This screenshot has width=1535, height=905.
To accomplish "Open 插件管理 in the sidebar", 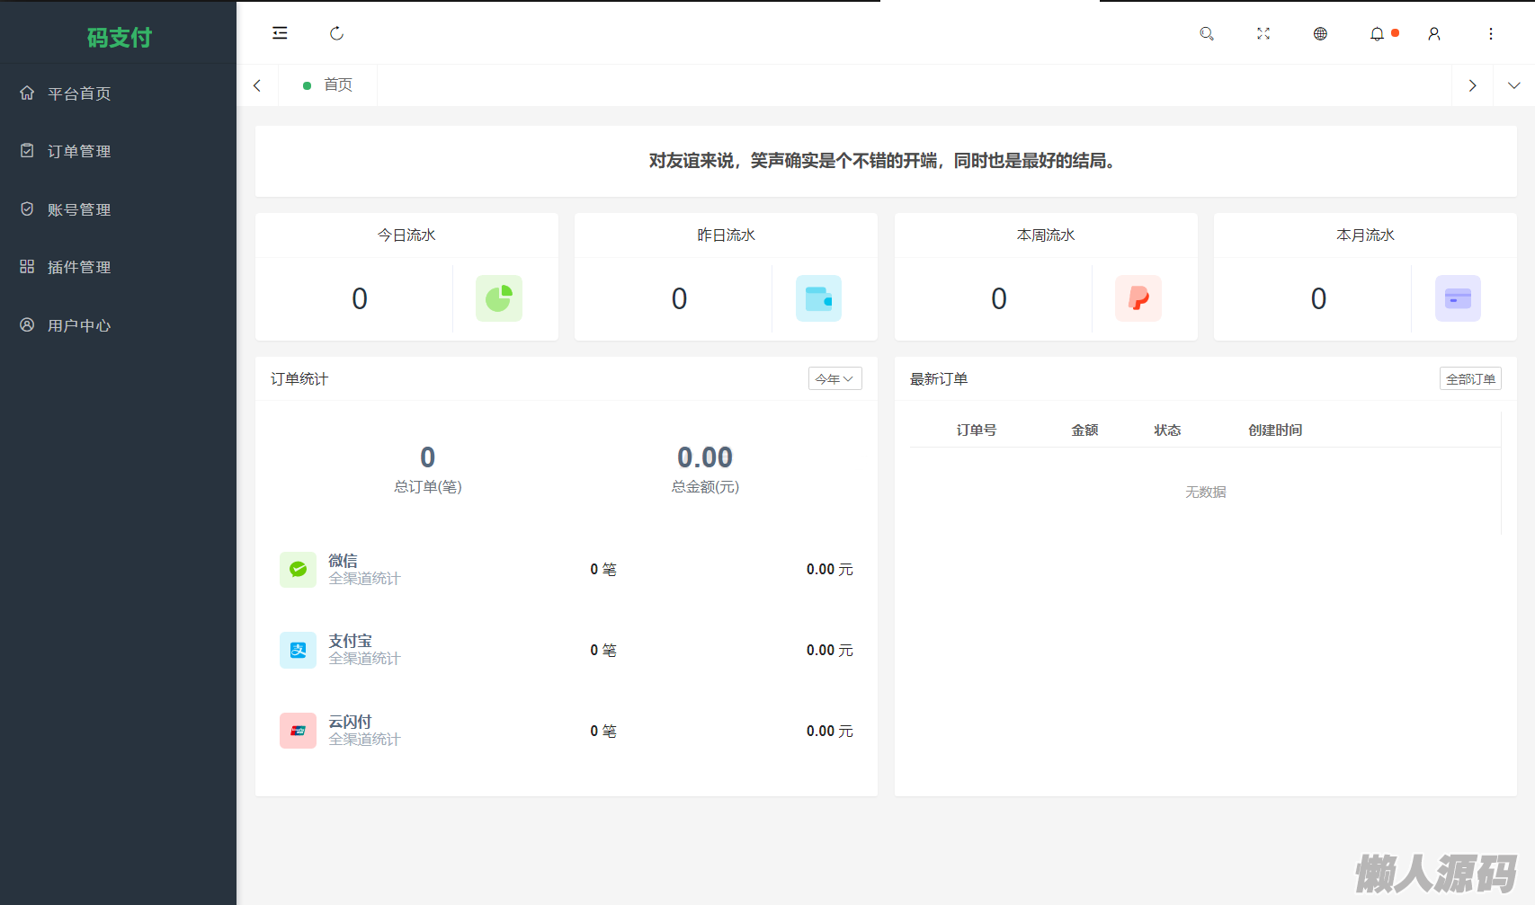I will (79, 267).
